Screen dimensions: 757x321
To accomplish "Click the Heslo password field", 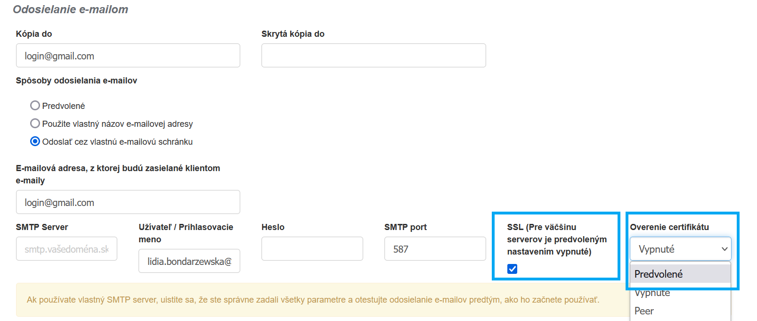I will tap(312, 249).
